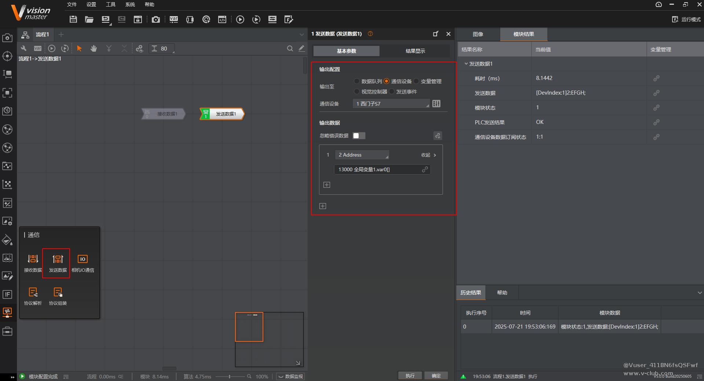Screen dimensions: 704x381
Task: Open global variable (var) icon
Action: tap(174, 19)
